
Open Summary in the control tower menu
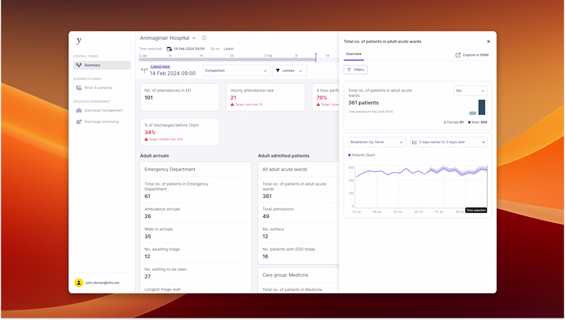[102, 65]
